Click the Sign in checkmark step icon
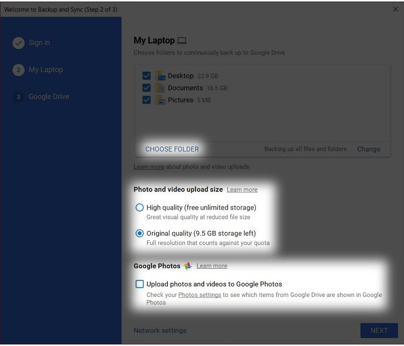Viewport: 404px width, 346px height. click(19, 43)
